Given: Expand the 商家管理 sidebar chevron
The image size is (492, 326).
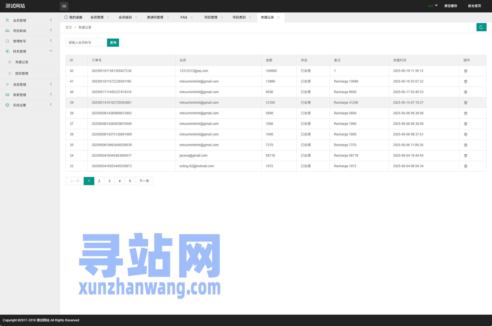Looking at the screenshot, I should click(x=51, y=94).
